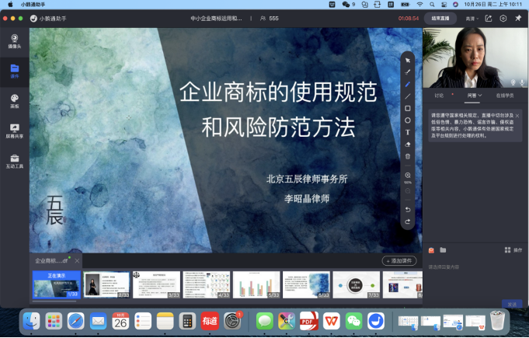Click the share/export icon in title bar
The image size is (529, 338).
(489, 18)
